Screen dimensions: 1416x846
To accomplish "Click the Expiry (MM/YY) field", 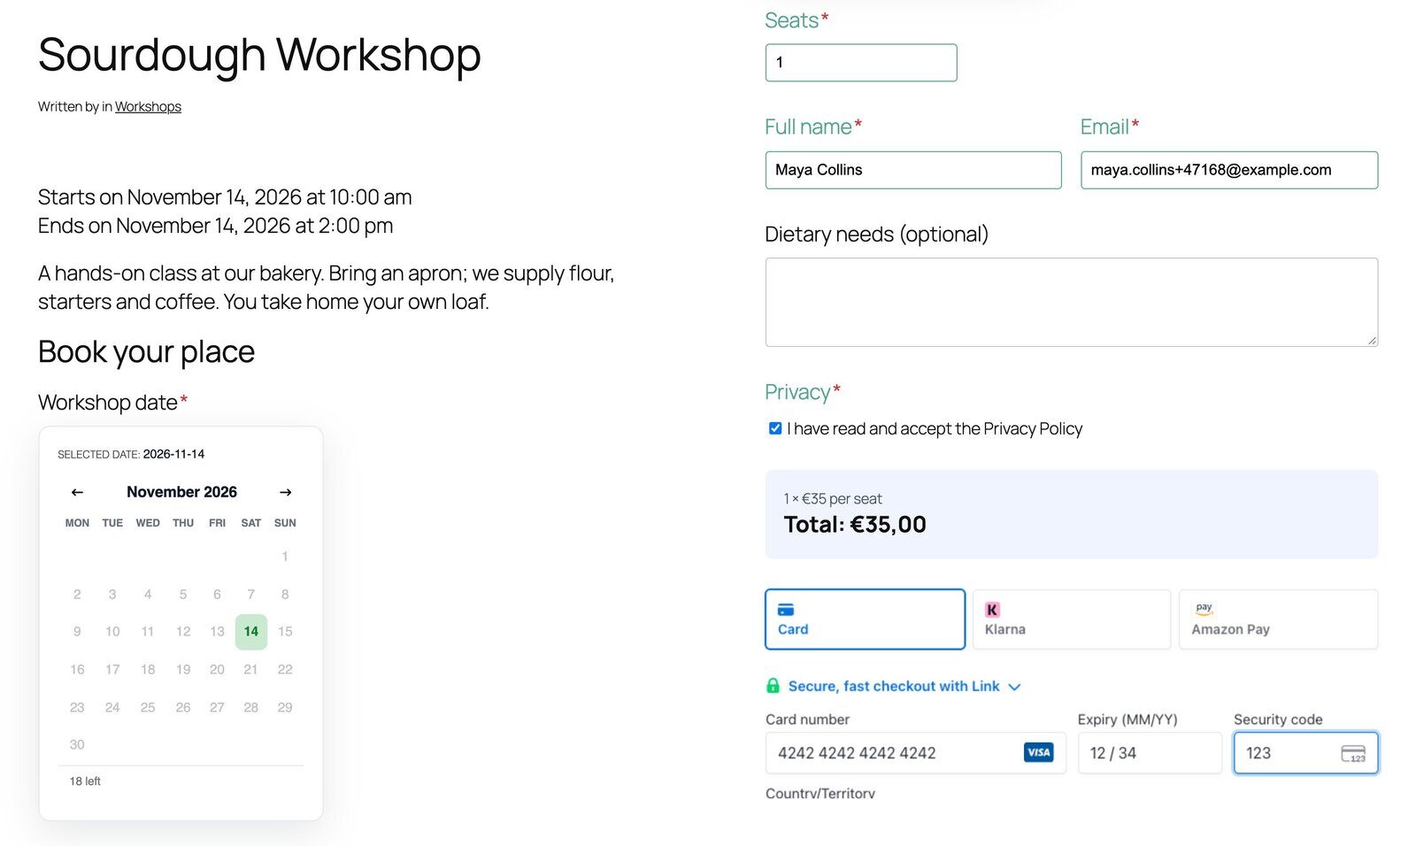I will [1150, 753].
